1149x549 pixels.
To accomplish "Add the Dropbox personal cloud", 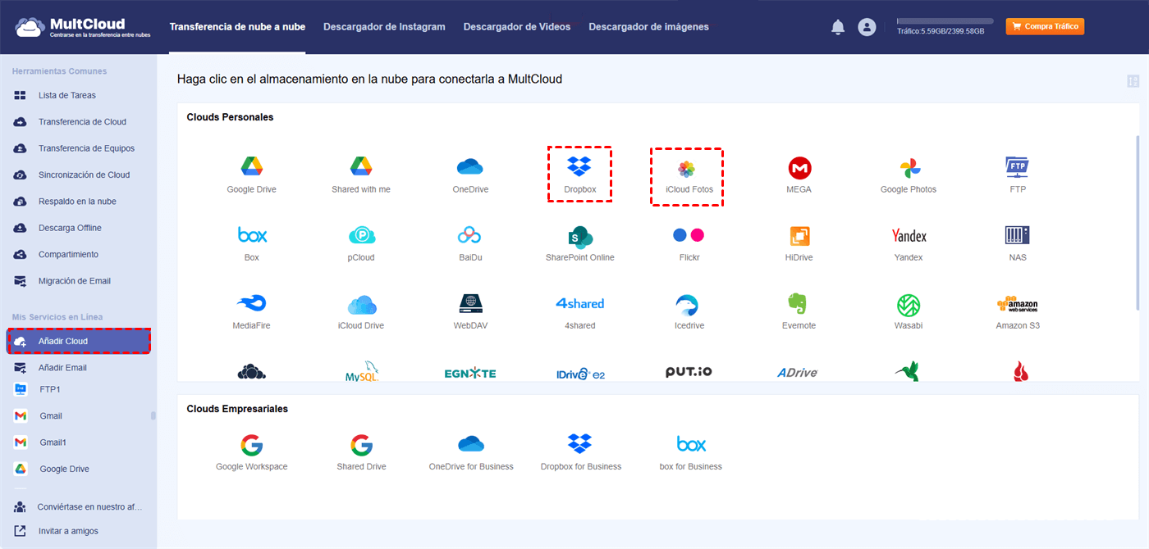I will click(579, 166).
